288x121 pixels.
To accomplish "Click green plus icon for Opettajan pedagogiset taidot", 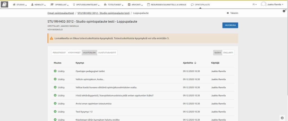I will coord(55,71).
